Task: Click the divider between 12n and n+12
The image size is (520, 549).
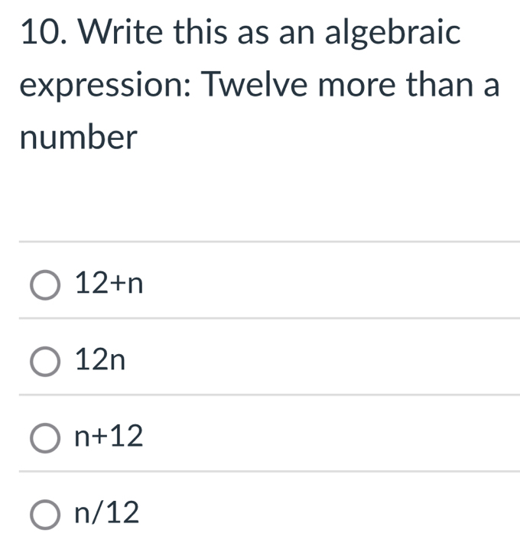Action: click(269, 395)
